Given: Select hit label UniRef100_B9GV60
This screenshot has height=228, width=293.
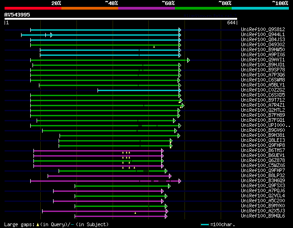Looking at the screenshot, I should click(263, 130).
